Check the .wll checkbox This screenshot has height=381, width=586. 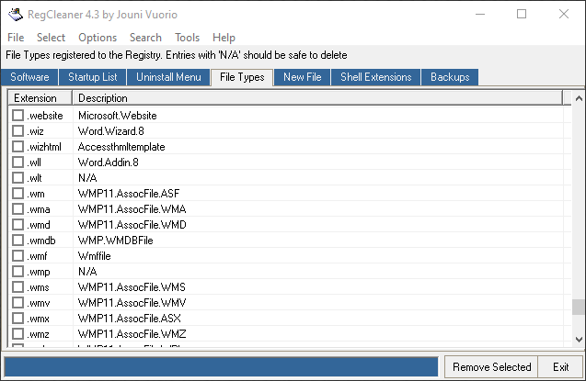(18, 162)
